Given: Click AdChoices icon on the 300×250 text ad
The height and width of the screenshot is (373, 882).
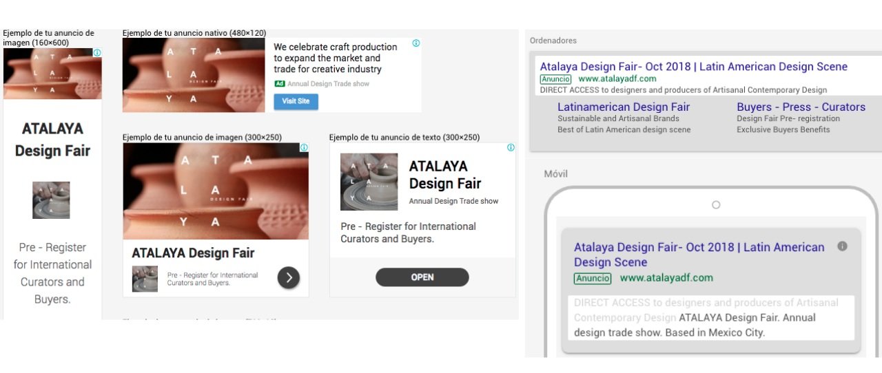Looking at the screenshot, I should coord(511,148).
